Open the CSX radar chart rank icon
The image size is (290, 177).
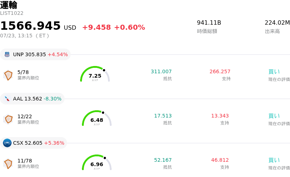click(8, 164)
